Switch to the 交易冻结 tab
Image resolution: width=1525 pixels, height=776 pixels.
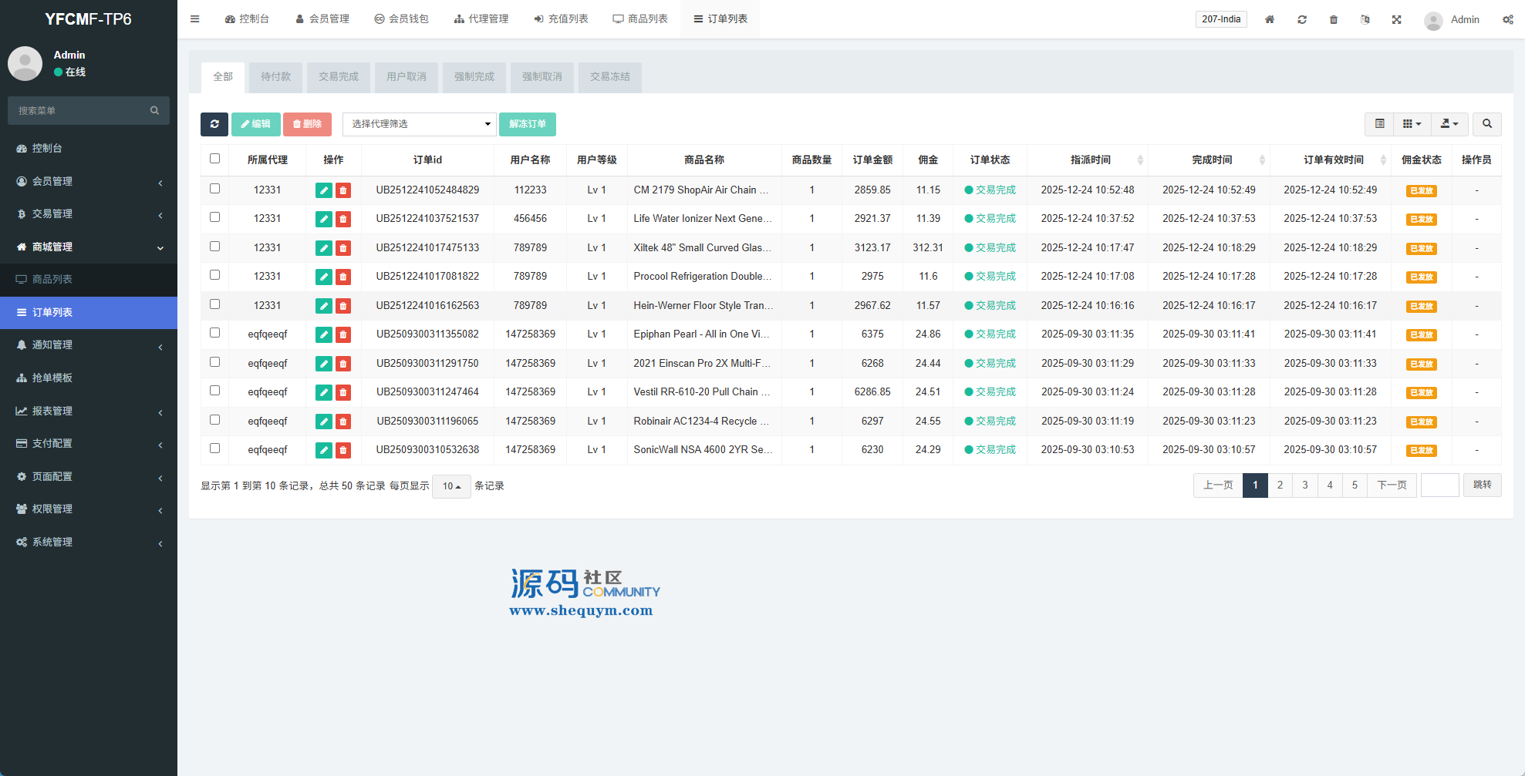pyautogui.click(x=609, y=77)
